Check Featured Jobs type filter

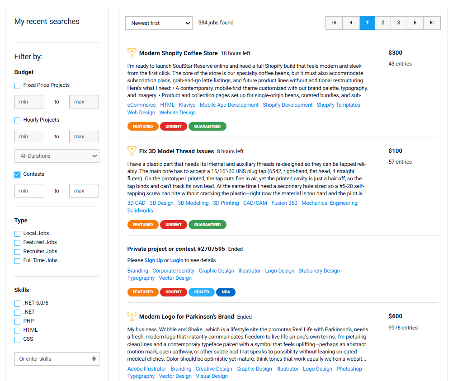17,243
